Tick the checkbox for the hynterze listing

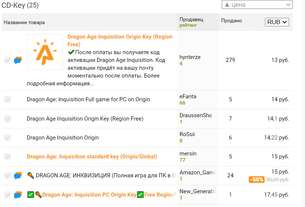(7, 60)
